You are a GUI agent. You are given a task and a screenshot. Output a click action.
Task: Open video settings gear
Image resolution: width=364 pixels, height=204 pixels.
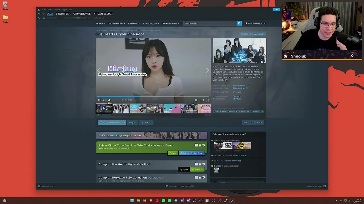[x=196, y=100]
